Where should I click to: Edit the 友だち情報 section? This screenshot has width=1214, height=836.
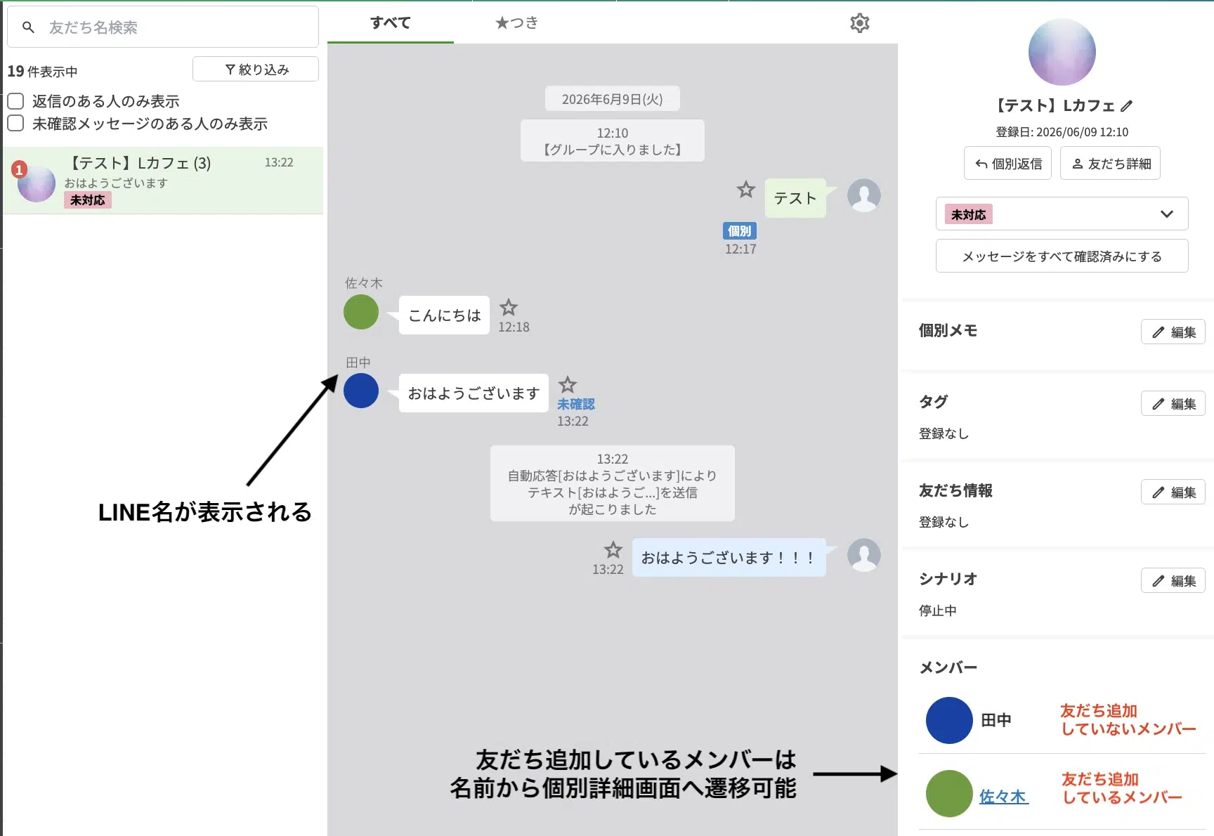point(1173,492)
